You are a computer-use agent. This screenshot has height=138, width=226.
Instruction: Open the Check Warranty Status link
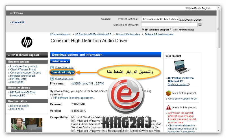[23, 70]
